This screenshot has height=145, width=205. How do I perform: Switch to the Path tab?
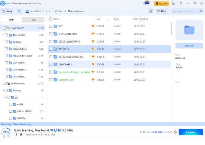pyautogui.click(x=11, y=20)
